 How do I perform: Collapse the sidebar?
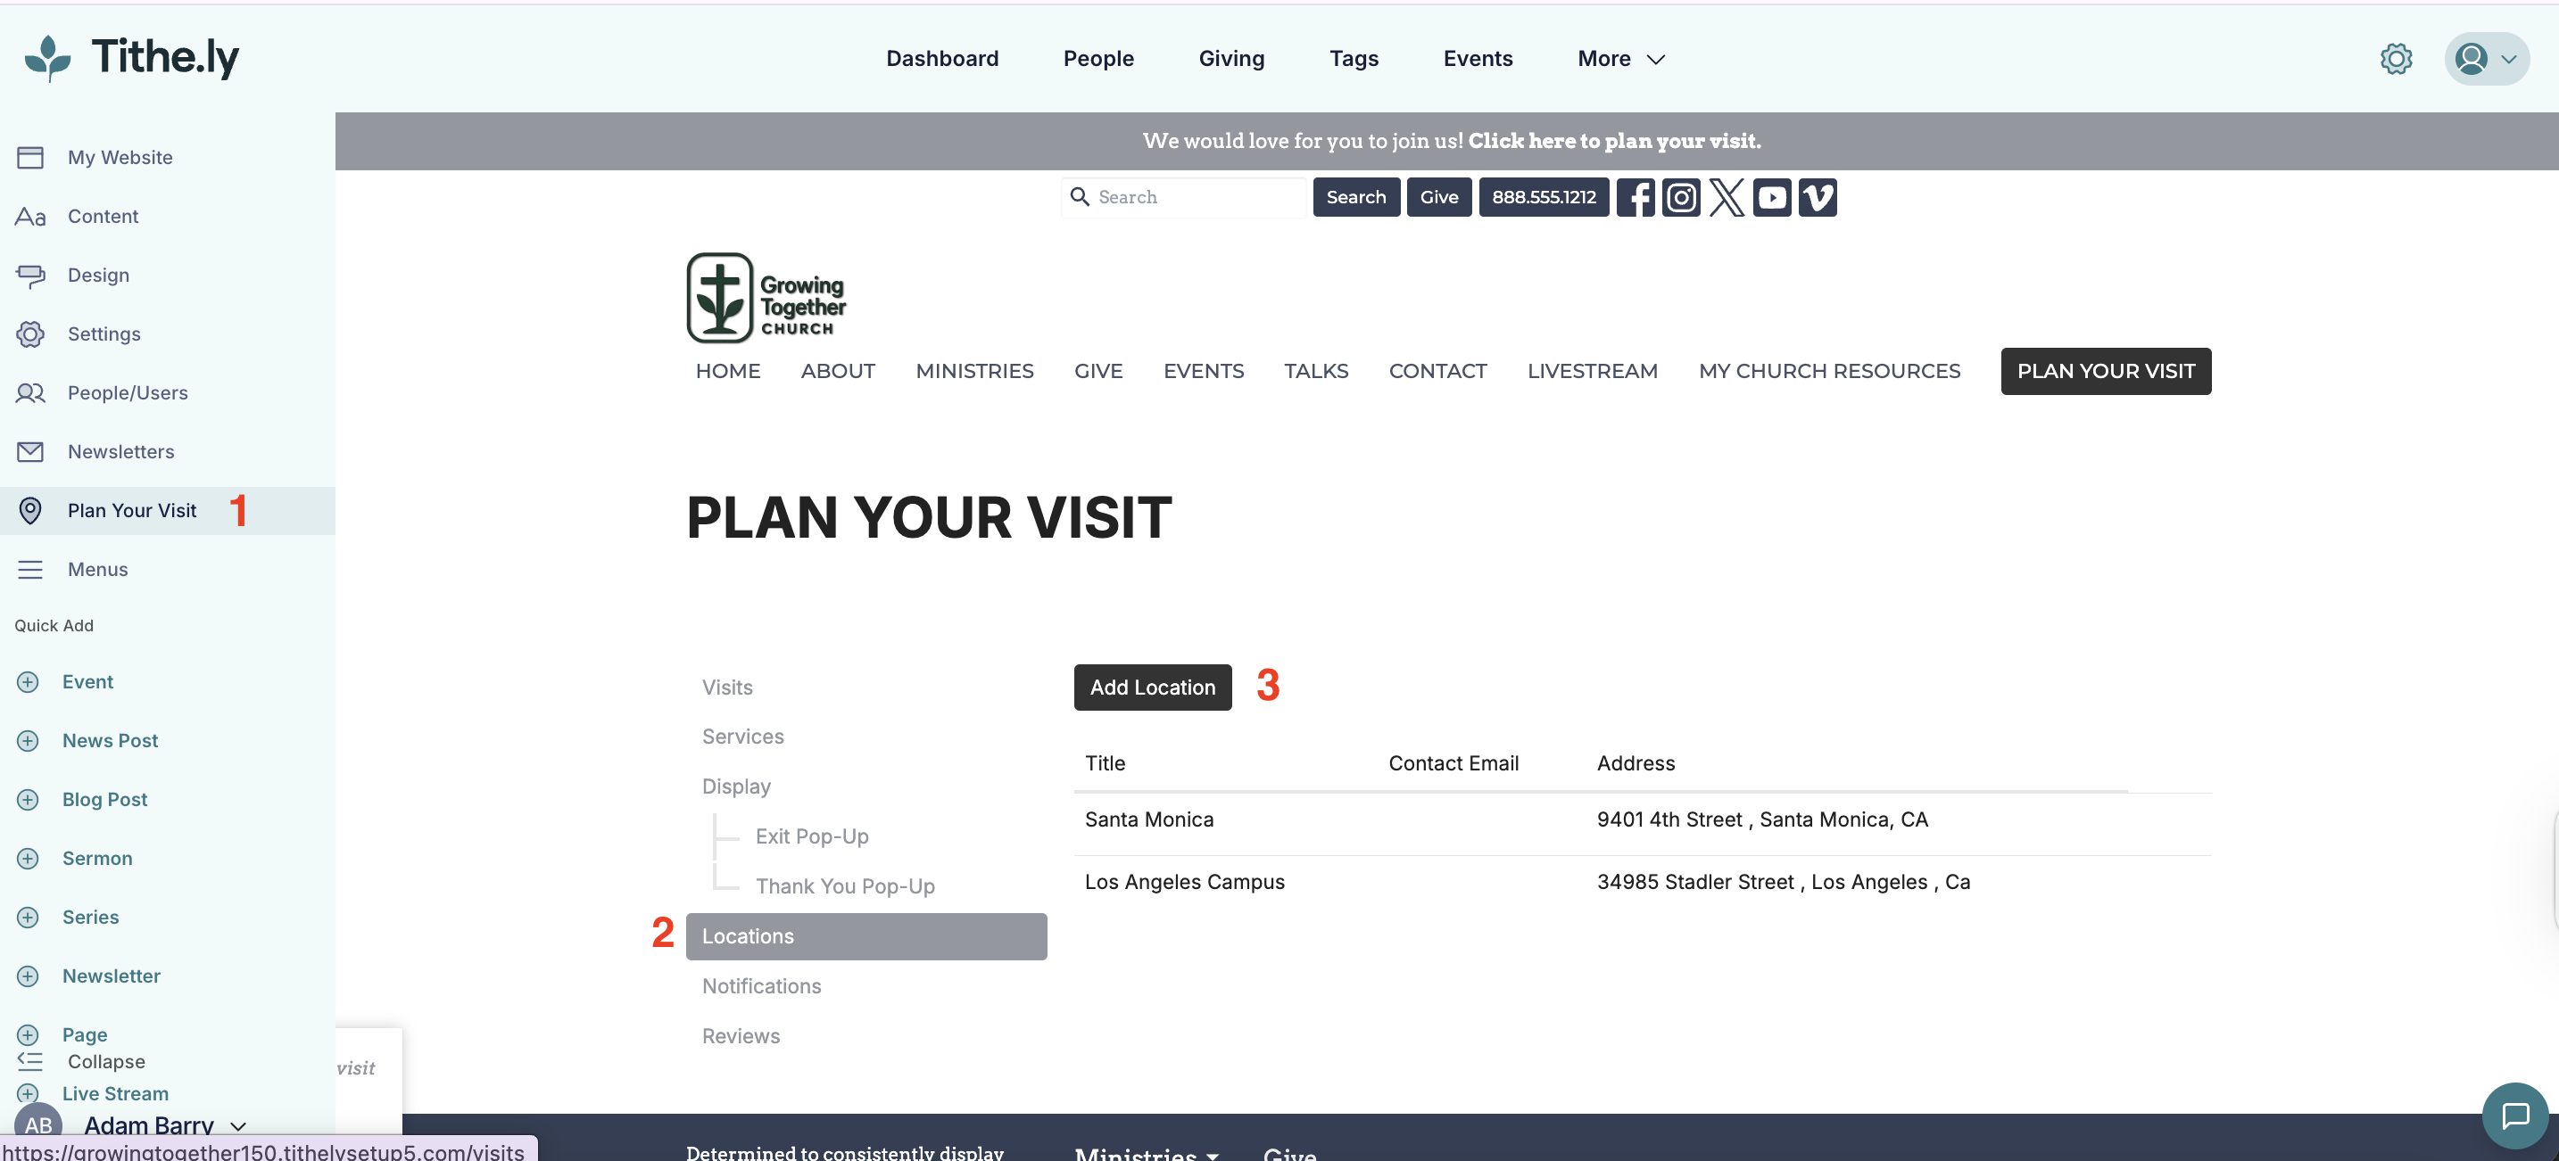coord(81,1062)
